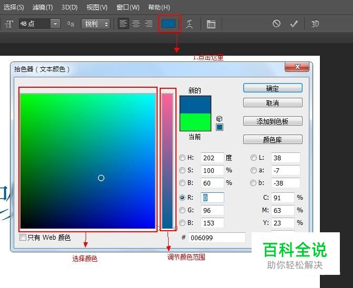Click the b value field -38
353x288 pixels.
(285, 183)
